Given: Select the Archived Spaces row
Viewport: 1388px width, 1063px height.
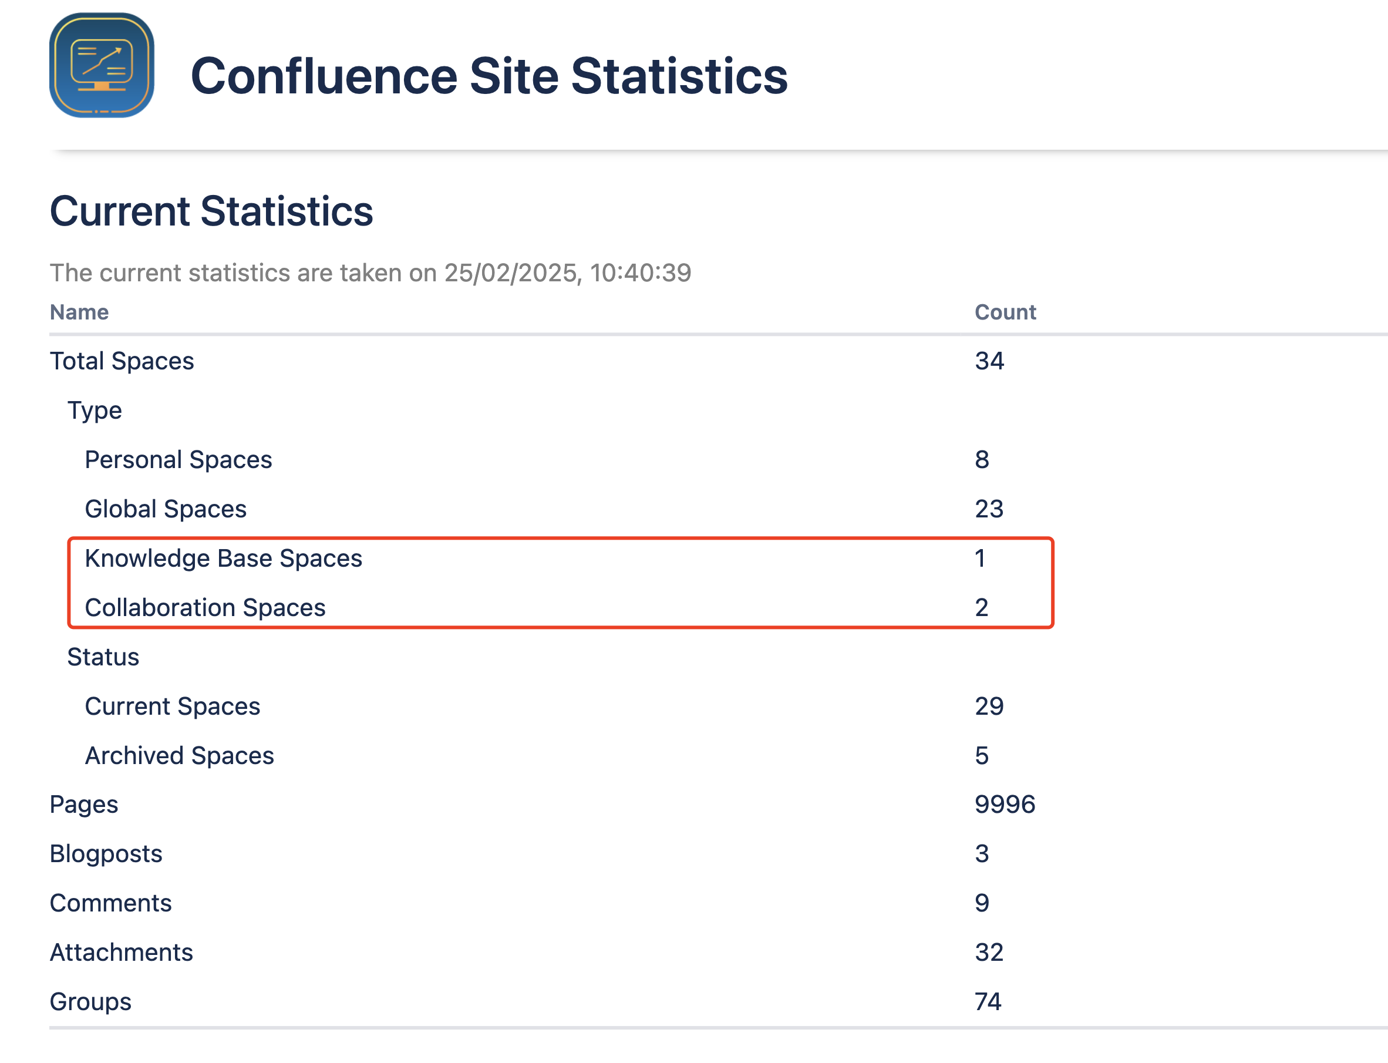Looking at the screenshot, I should [180, 755].
